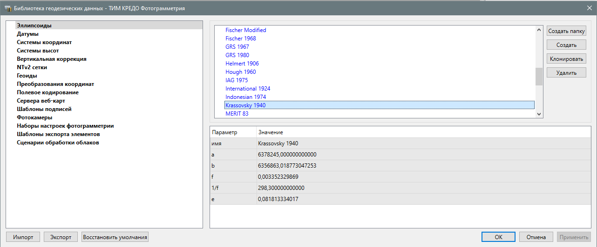Select the NTv2 сетки category
Screen dimensions: 597x247
(x=32, y=67)
